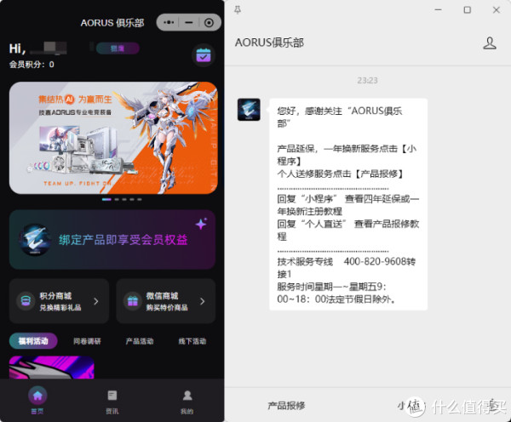The height and width of the screenshot is (422, 511).
Task: Close the WeChat chat window
Action: 497,10
